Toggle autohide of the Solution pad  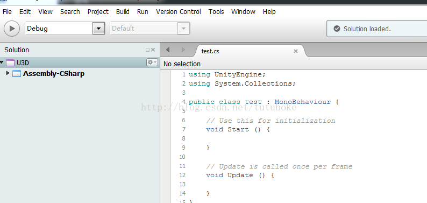coord(147,50)
